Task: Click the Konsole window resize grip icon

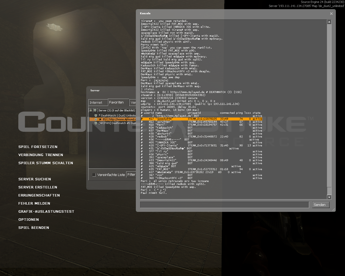Action: tap(333, 209)
